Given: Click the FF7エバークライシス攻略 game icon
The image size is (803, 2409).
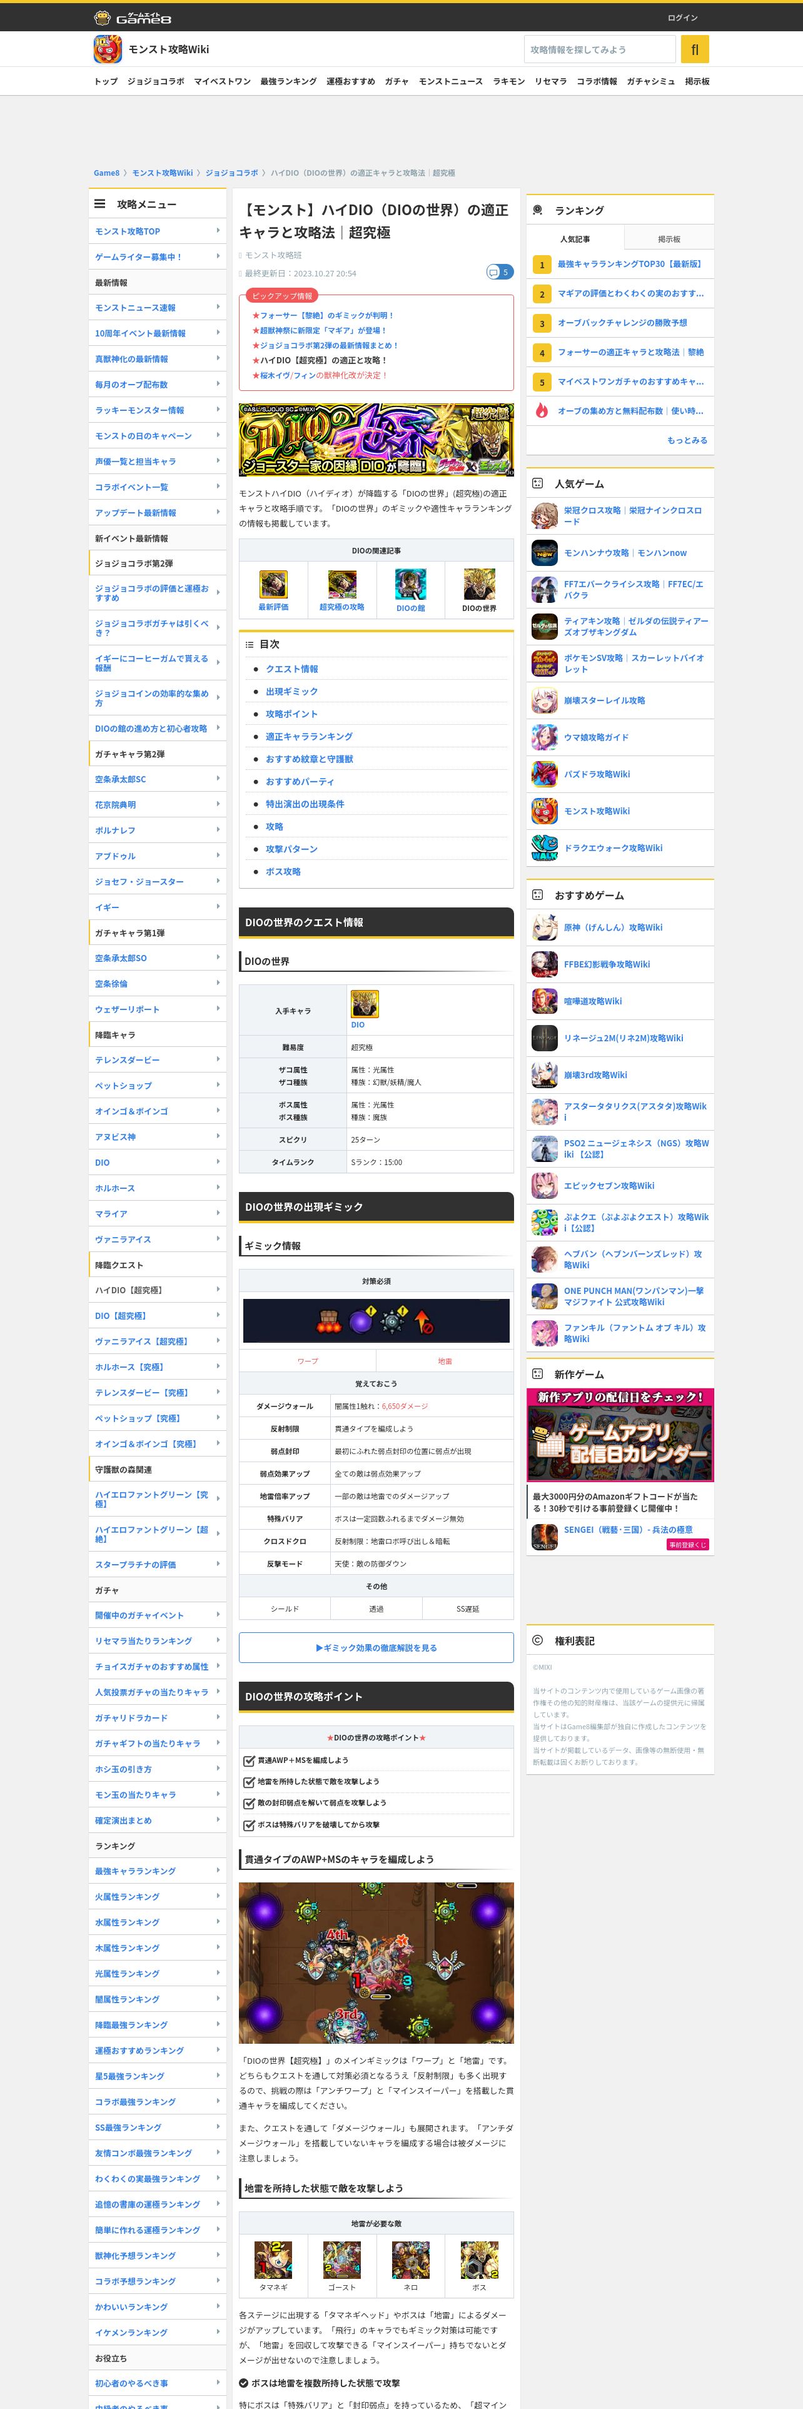Looking at the screenshot, I should pyautogui.click(x=545, y=590).
